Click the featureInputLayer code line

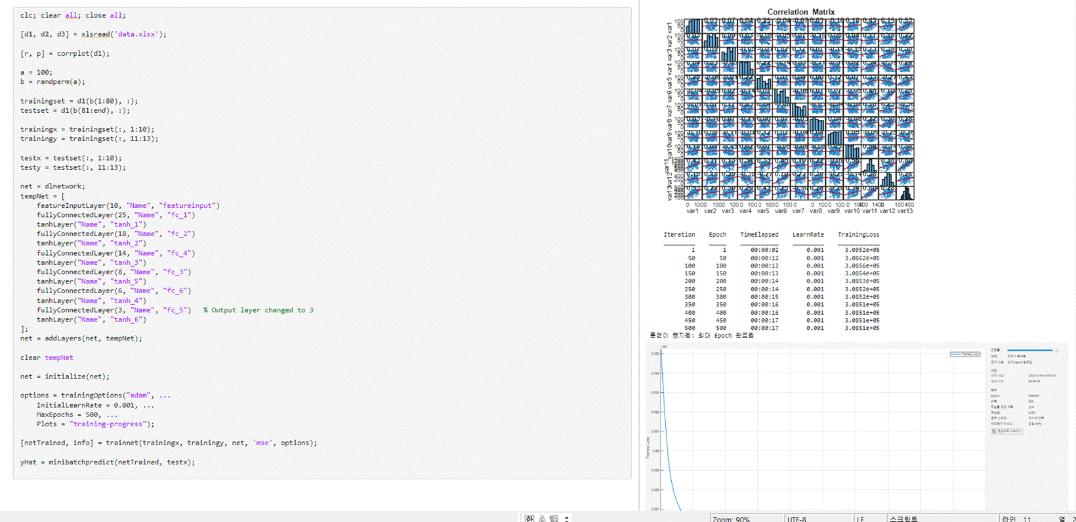[128, 205]
